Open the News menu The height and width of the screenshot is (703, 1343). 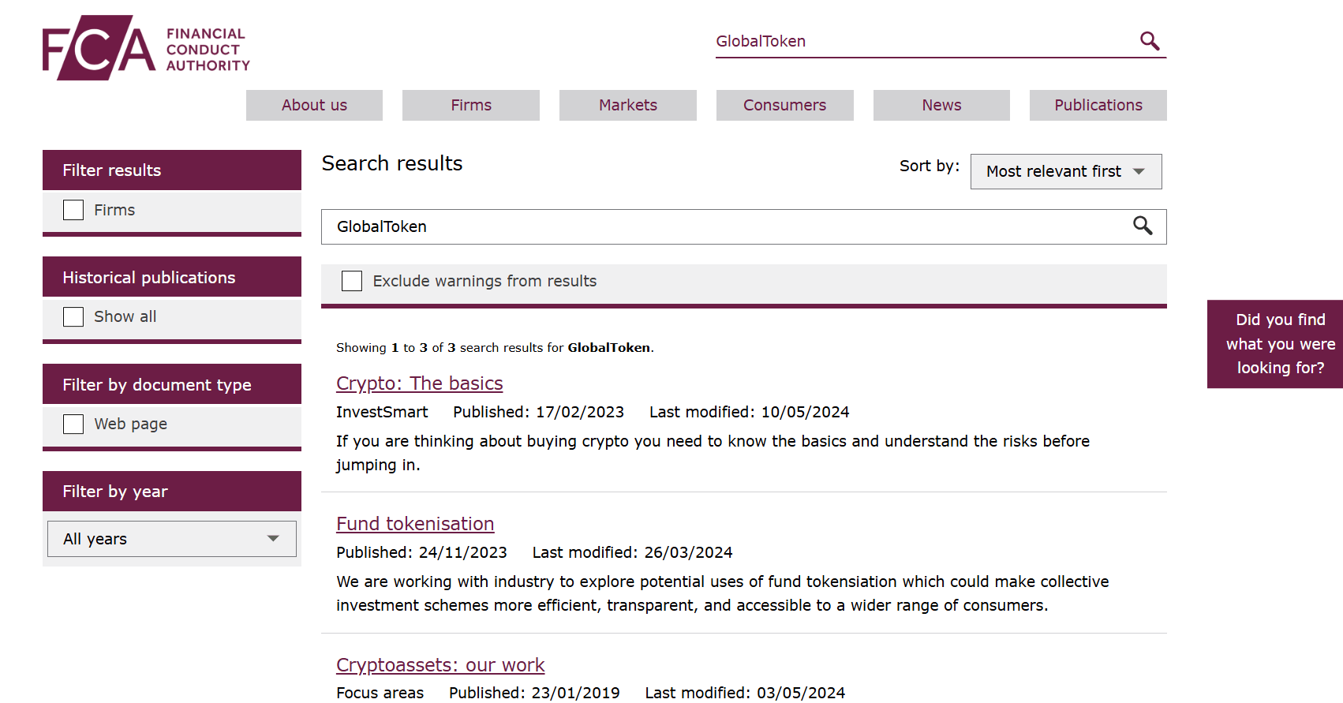[x=941, y=105]
